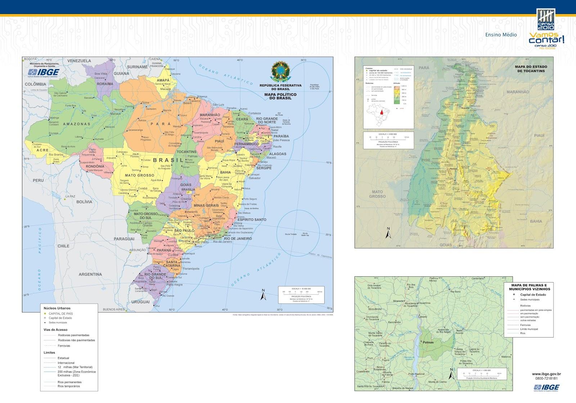This screenshot has width=576, height=403.
Task: Click the MARANHÃO label on the Tocantins map
Action: [518, 92]
